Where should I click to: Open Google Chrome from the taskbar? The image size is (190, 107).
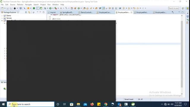(106, 104)
